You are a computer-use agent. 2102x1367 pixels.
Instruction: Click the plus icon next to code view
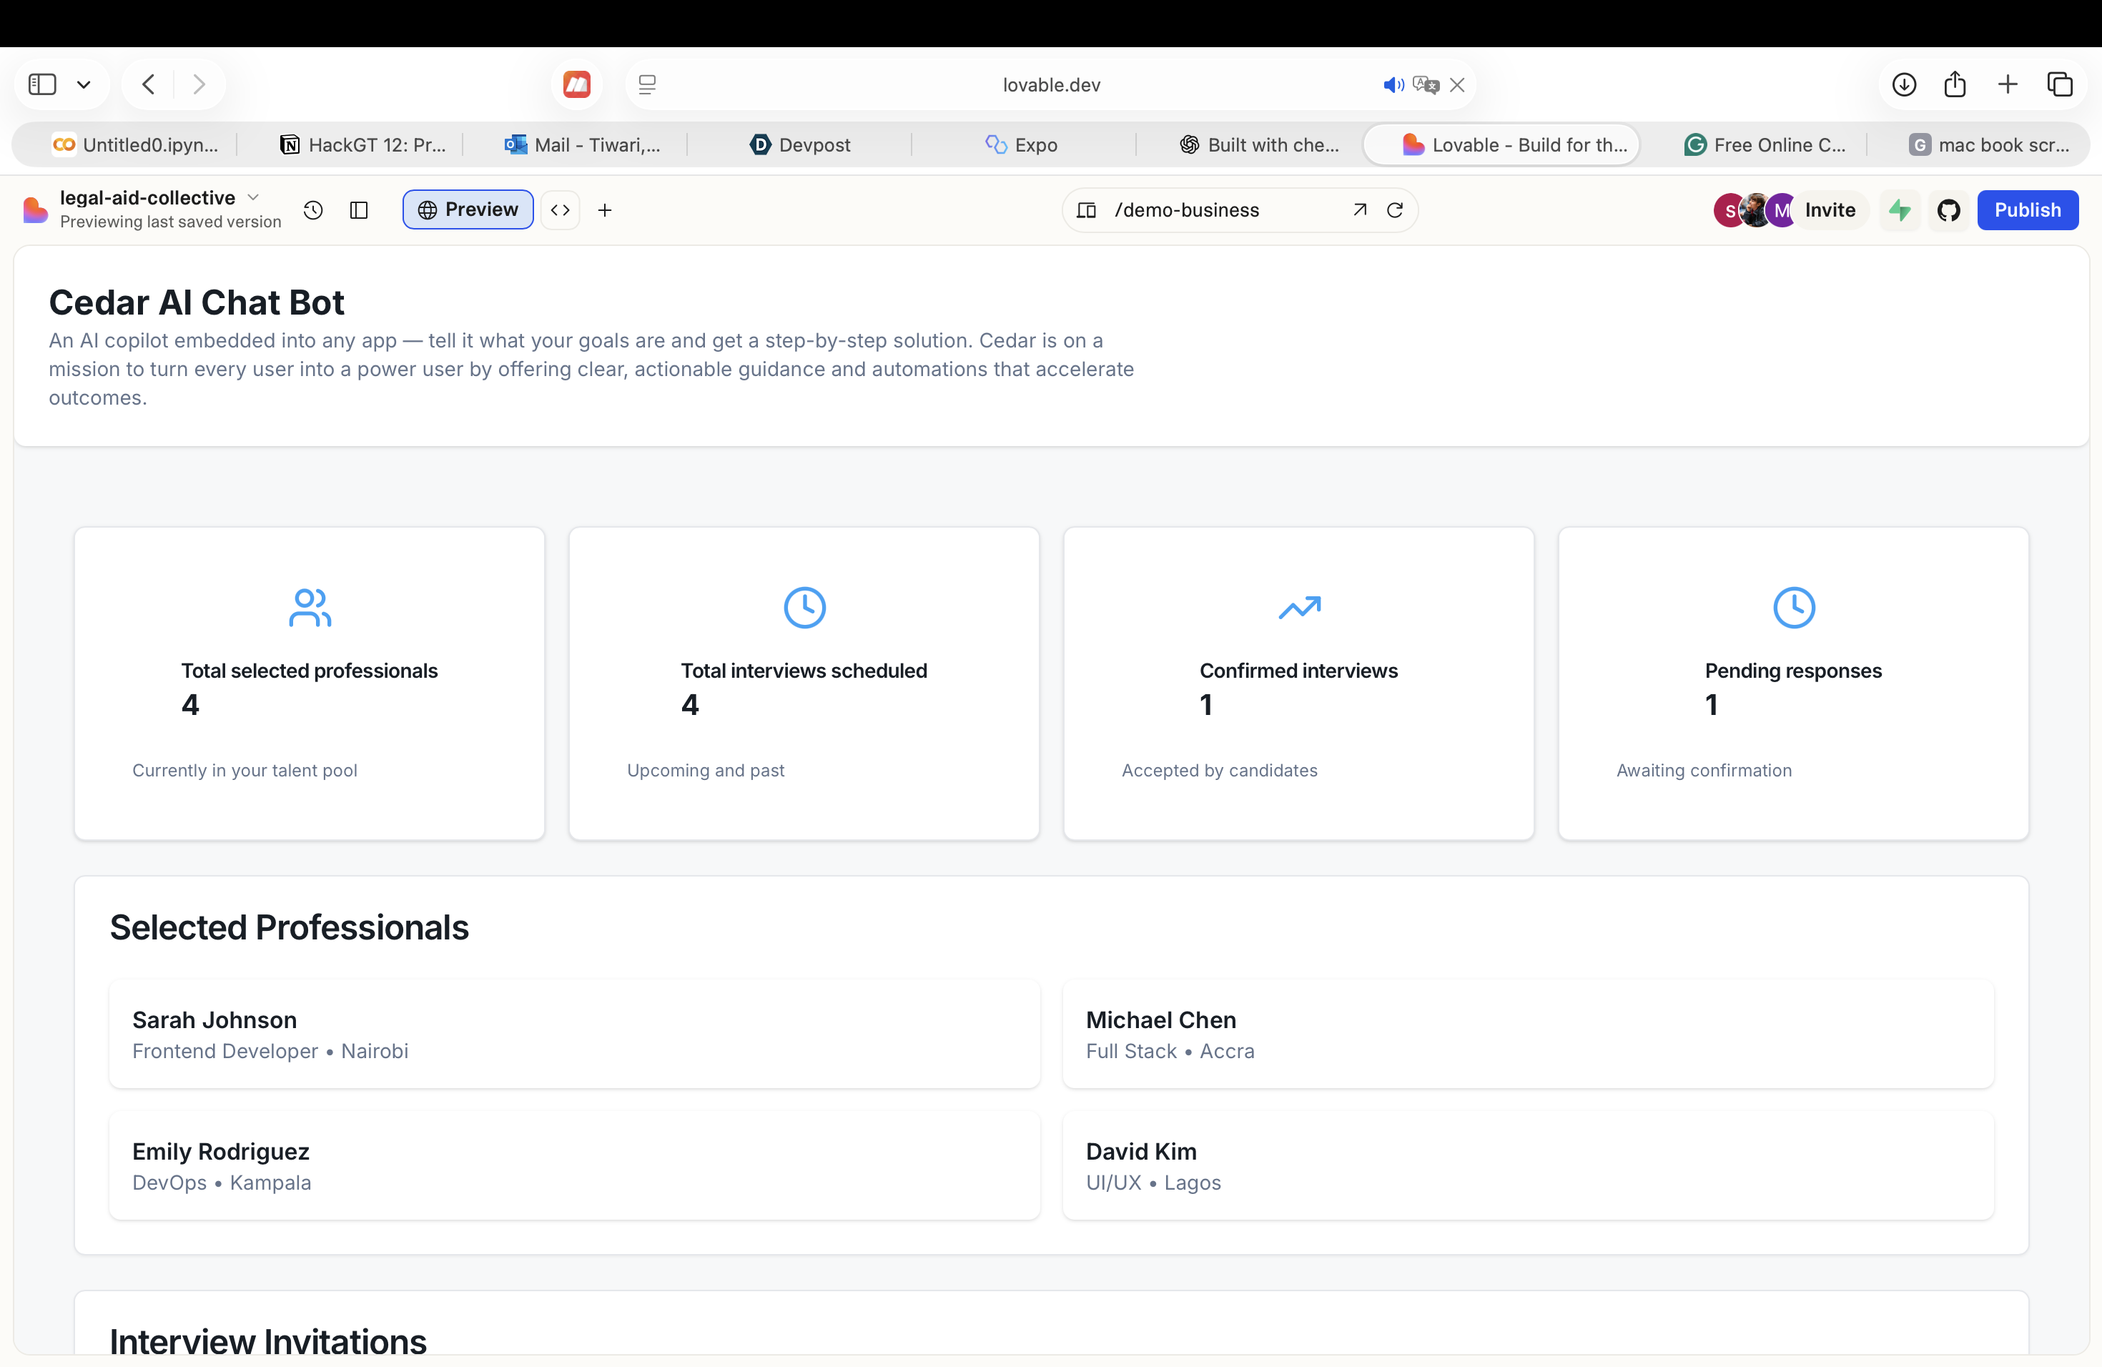click(x=605, y=210)
